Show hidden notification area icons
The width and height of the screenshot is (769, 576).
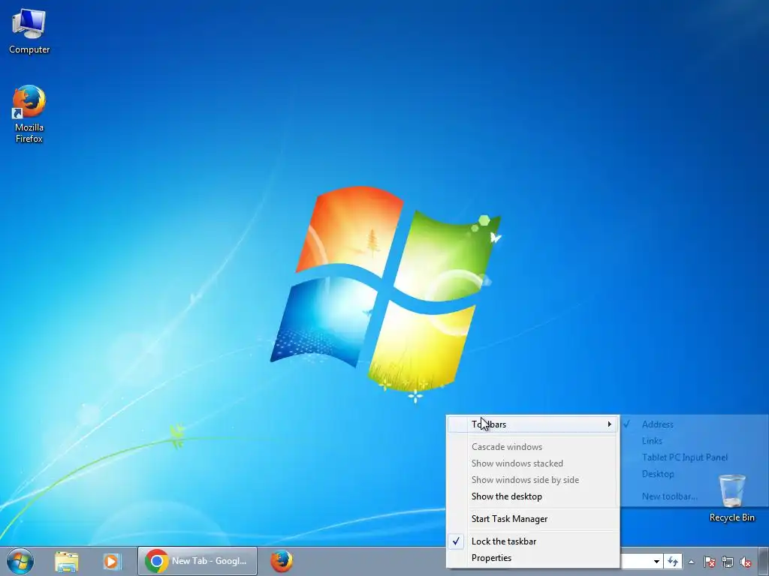691,562
